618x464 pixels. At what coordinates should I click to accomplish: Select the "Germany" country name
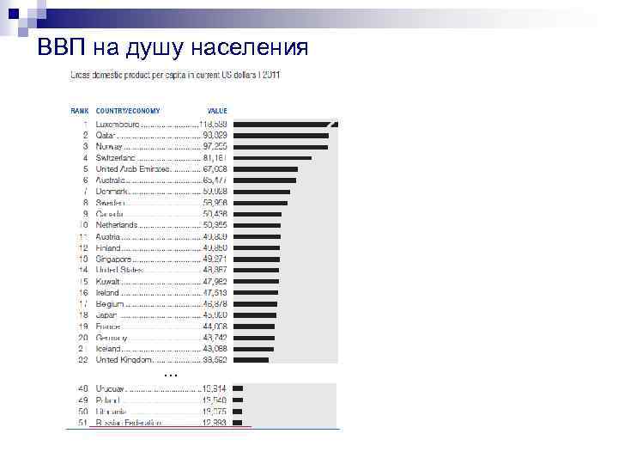[112, 338]
